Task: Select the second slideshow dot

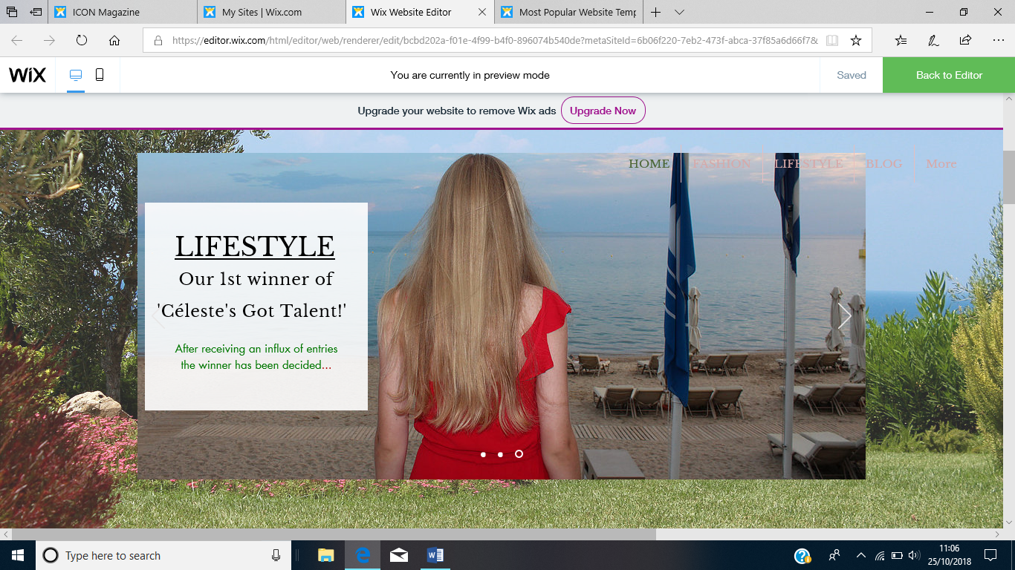Action: 500,454
